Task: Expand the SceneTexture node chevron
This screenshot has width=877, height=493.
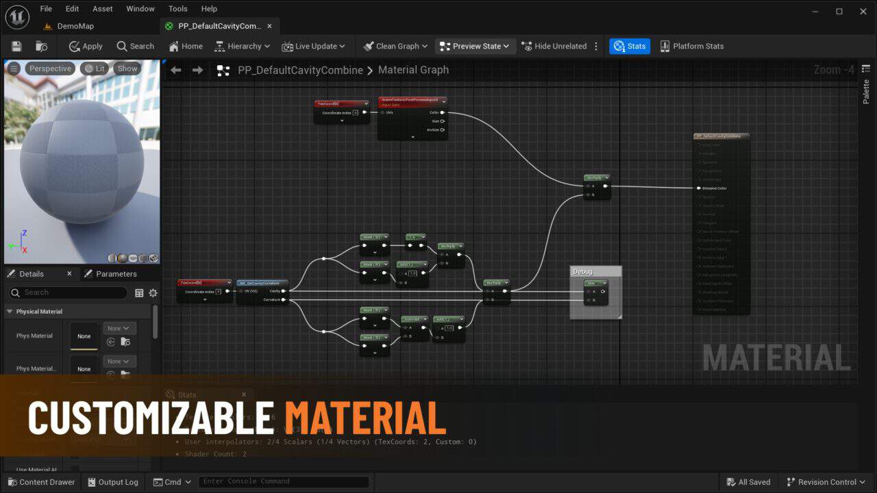Action: [x=412, y=136]
